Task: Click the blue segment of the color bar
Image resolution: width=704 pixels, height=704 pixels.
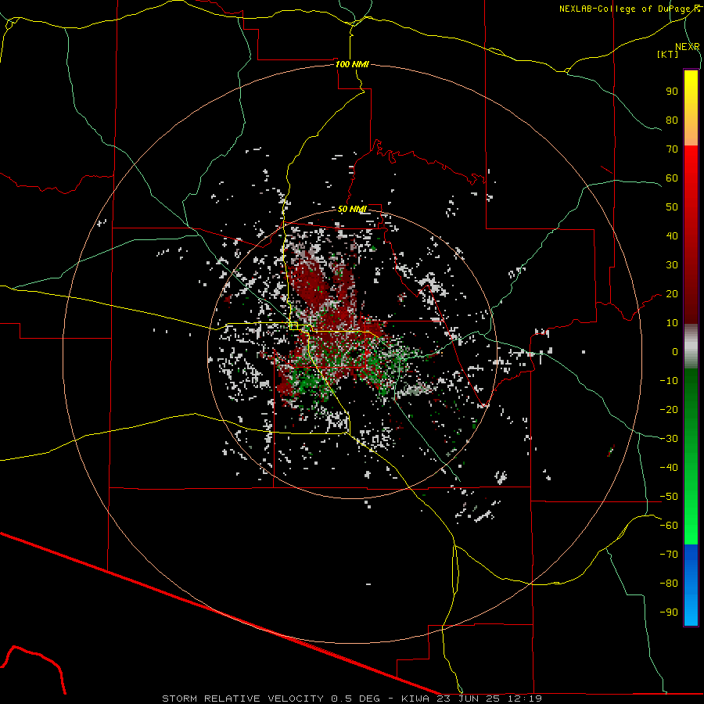Action: 691,585
